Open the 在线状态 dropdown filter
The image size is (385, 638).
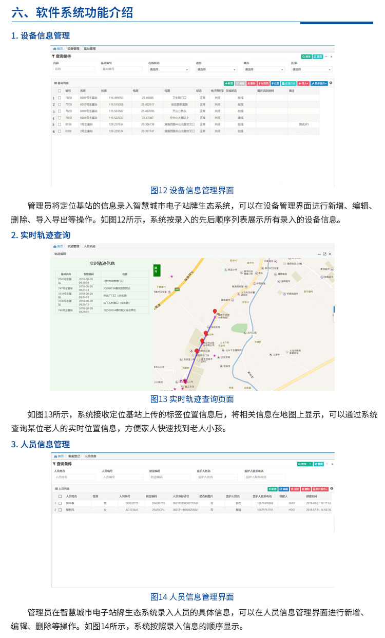click(x=169, y=69)
